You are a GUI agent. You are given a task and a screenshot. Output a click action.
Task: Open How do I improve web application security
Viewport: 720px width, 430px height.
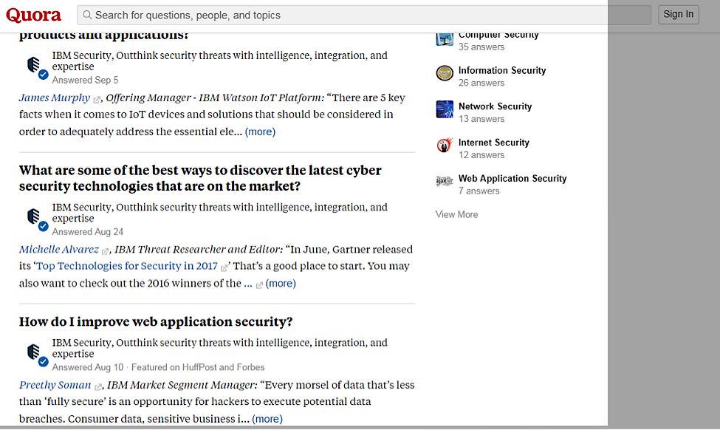(156, 321)
